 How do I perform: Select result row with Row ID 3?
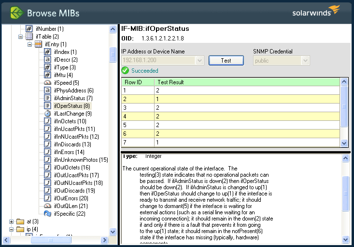[231, 108]
